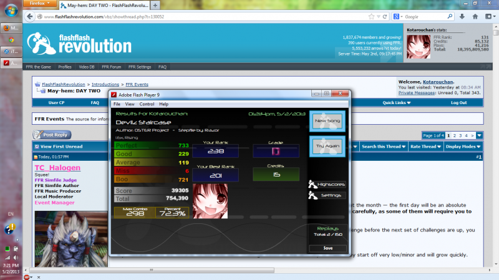Open the TC_Halogen profile link

coord(57,168)
